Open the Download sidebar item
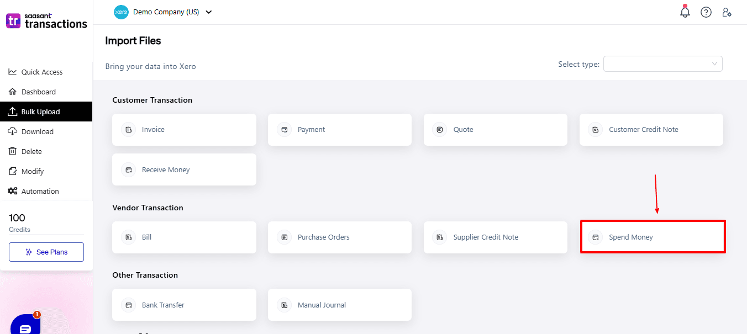This screenshot has width=747, height=334. pyautogui.click(x=37, y=131)
